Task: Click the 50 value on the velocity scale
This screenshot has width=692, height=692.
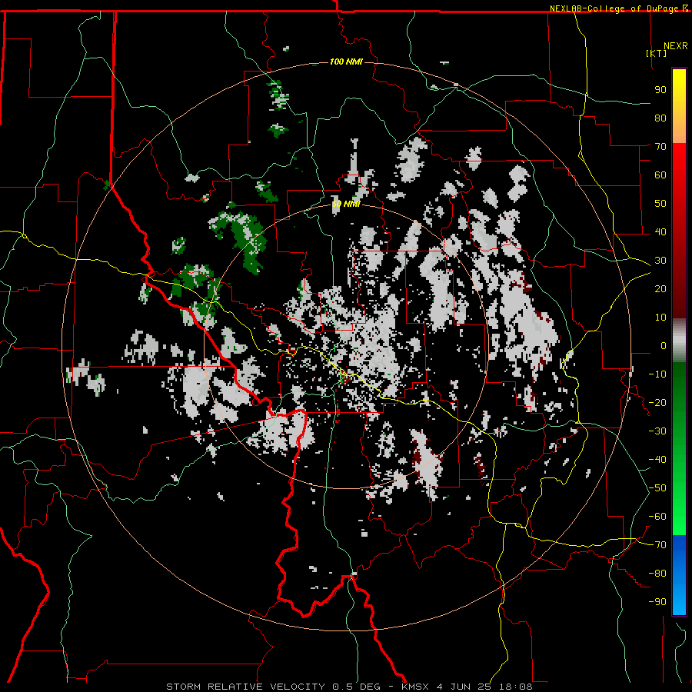Action: click(x=660, y=204)
